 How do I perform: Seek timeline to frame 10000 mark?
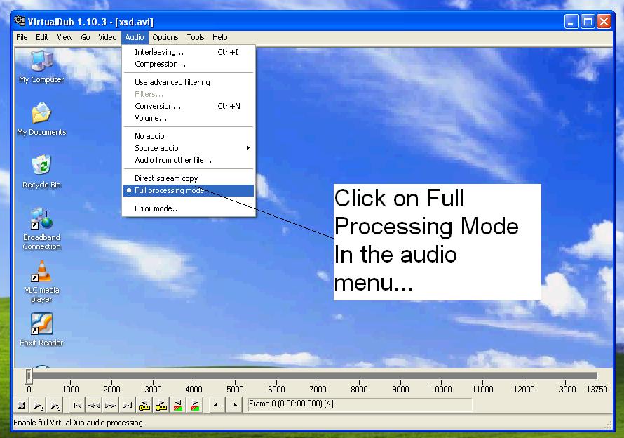(x=441, y=389)
